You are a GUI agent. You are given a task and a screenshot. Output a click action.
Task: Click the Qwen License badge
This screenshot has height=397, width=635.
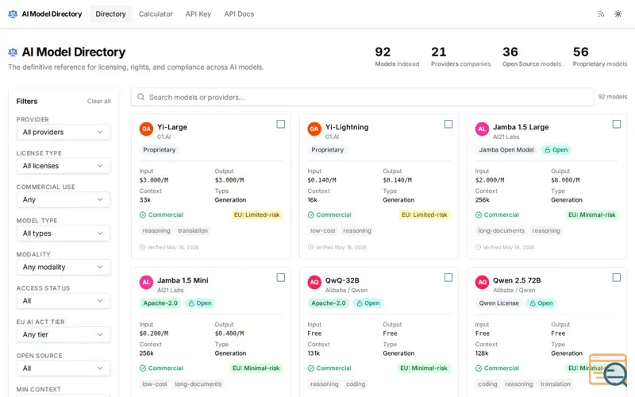click(x=499, y=303)
